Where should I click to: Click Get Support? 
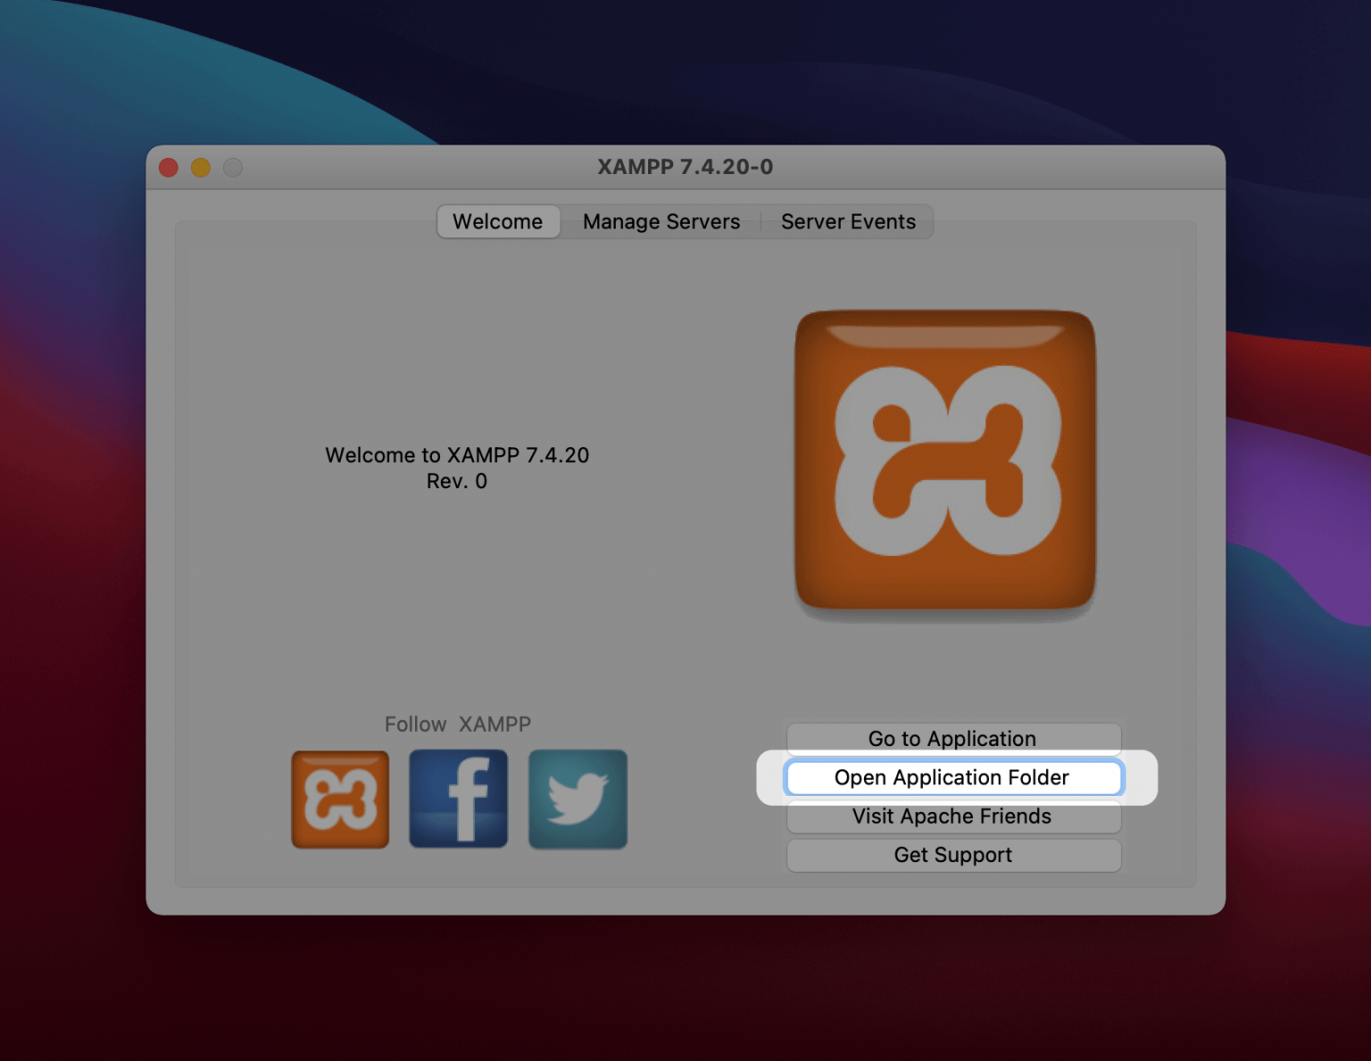click(x=951, y=855)
